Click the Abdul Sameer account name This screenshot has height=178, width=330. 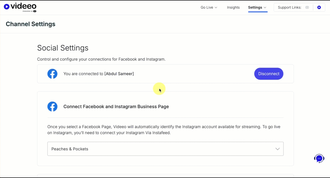tap(119, 74)
